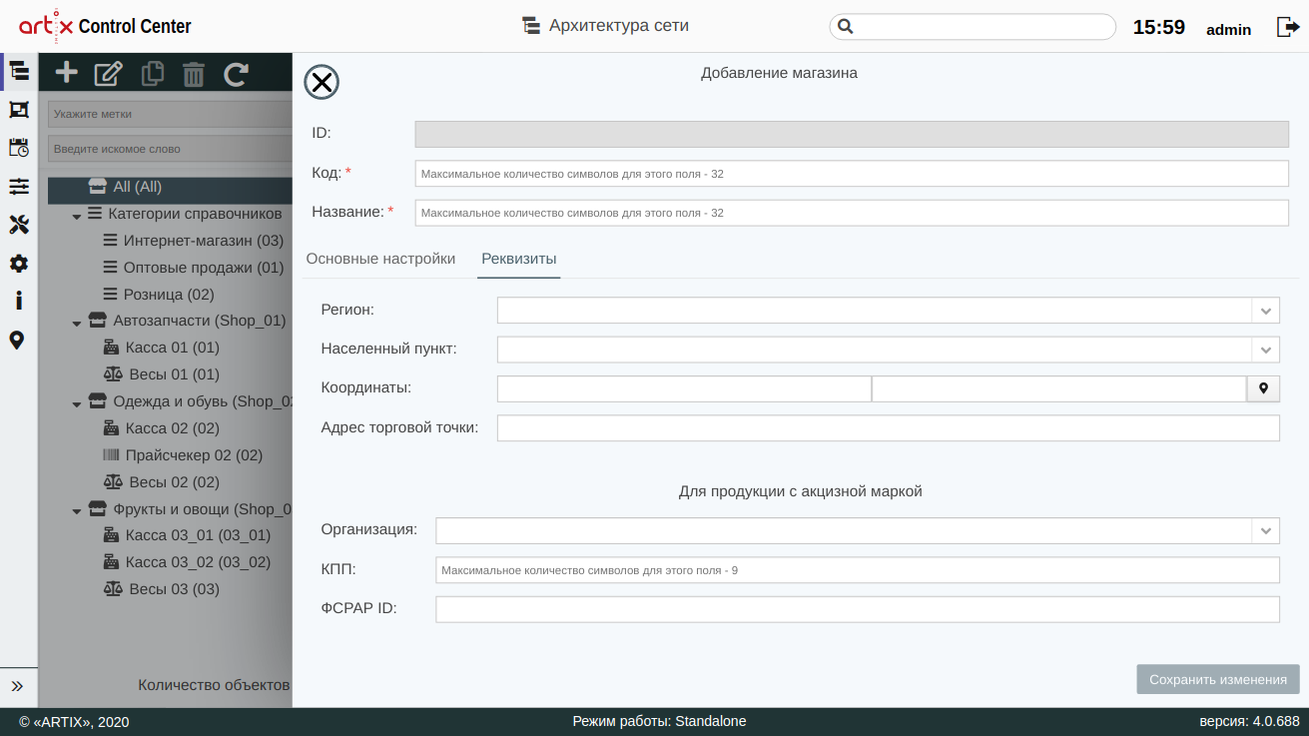This screenshot has height=736, width=1309.
Task: Collapse the Автозапчасти (Shop_01) node
Action: (x=77, y=323)
